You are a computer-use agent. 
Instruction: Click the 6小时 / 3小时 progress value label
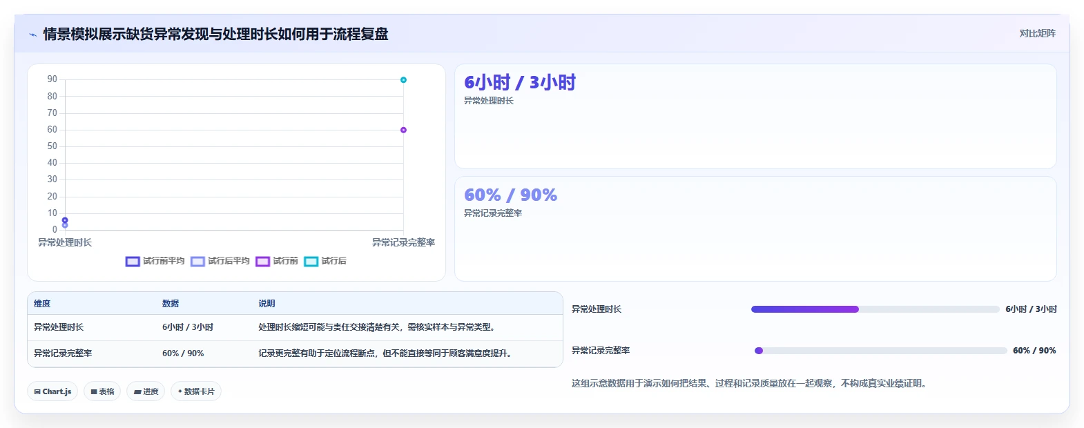(1031, 309)
